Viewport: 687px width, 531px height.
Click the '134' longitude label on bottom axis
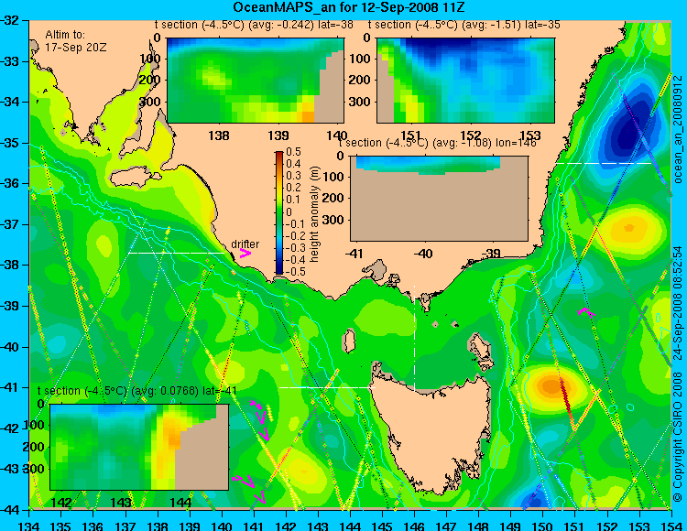[29, 526]
